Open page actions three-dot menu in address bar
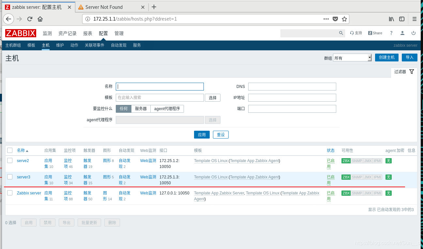Image resolution: width=423 pixels, height=249 pixels. tap(326, 19)
